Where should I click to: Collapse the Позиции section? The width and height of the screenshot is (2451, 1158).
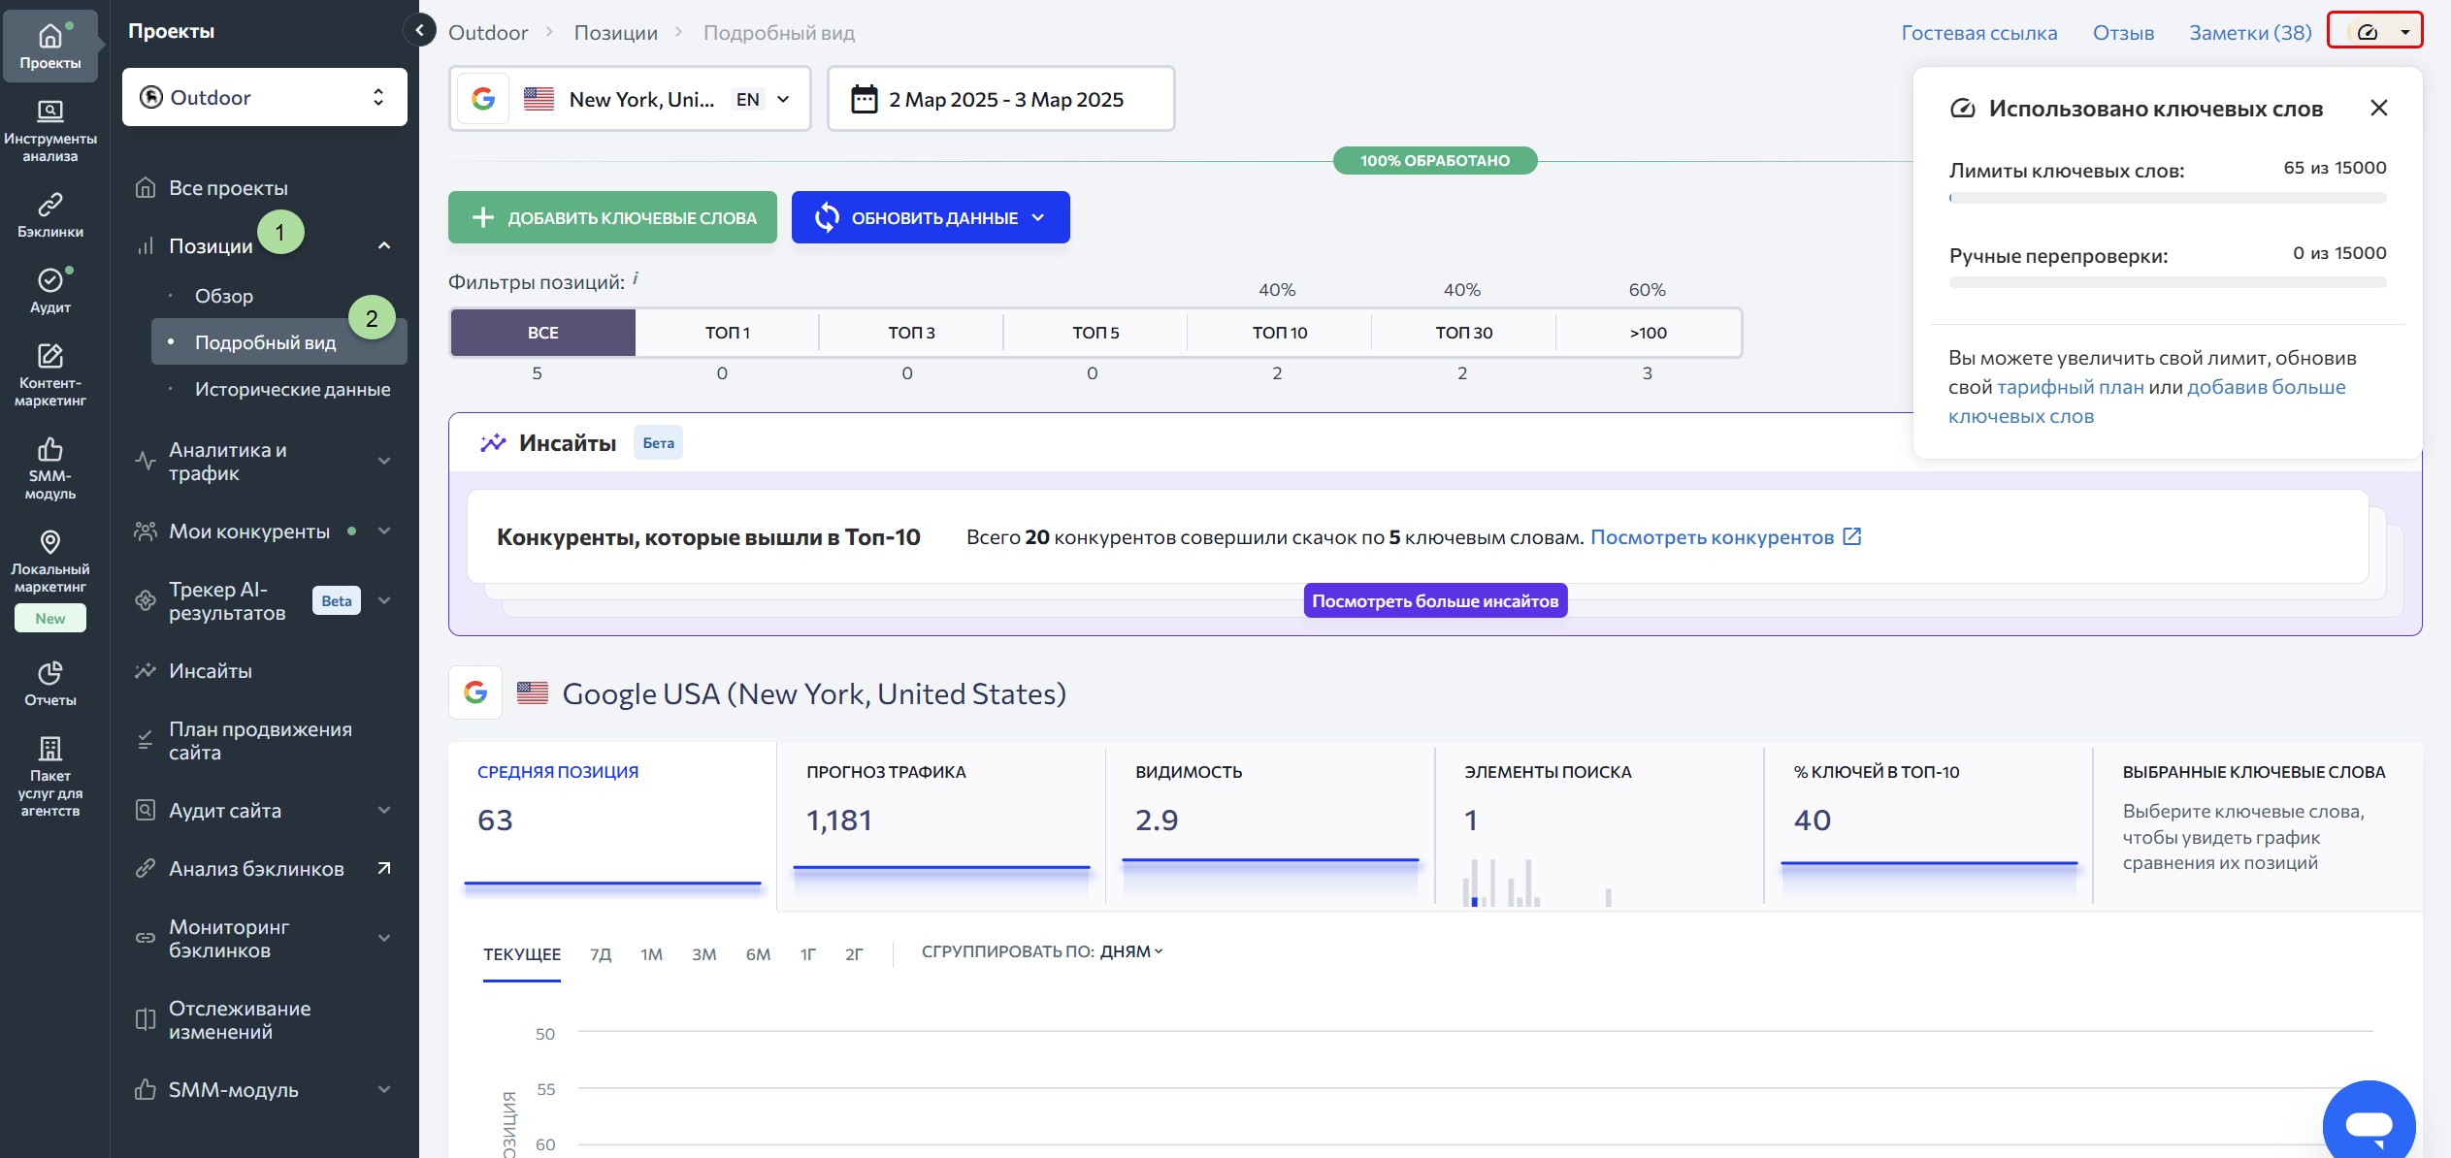pyautogui.click(x=384, y=245)
